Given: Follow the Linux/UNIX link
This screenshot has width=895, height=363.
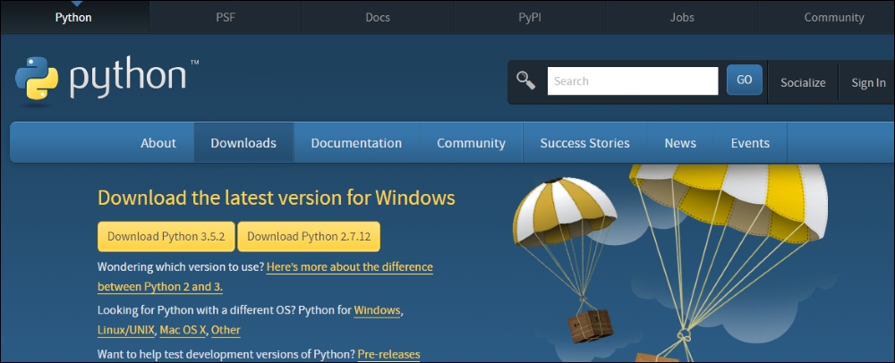Looking at the screenshot, I should [x=125, y=330].
